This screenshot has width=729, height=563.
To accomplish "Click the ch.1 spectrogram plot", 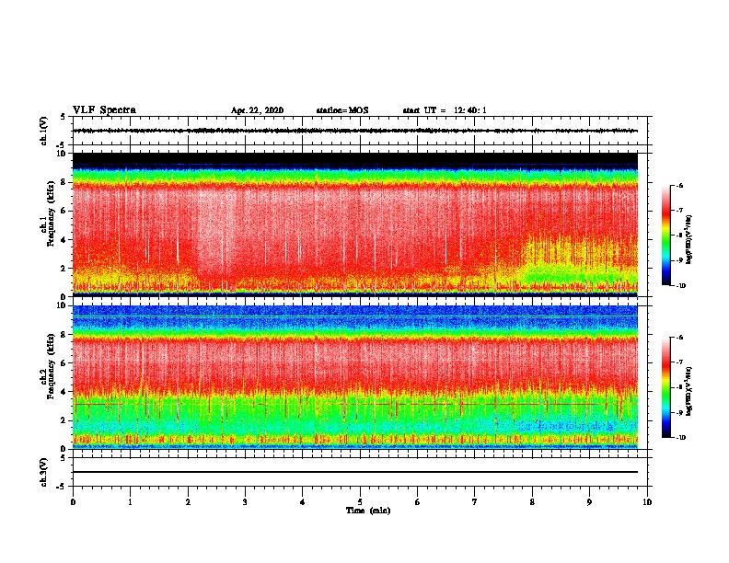I will (355, 224).
